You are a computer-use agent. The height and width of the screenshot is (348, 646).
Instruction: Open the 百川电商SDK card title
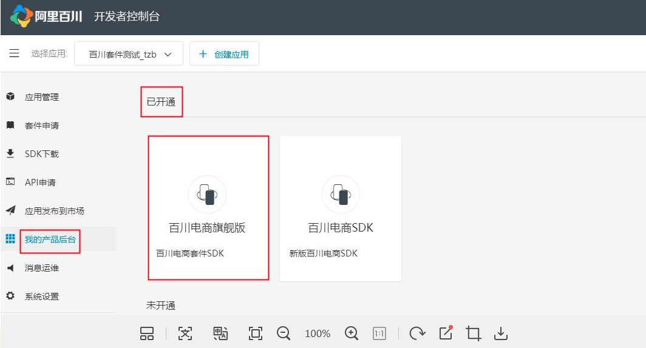coord(341,227)
